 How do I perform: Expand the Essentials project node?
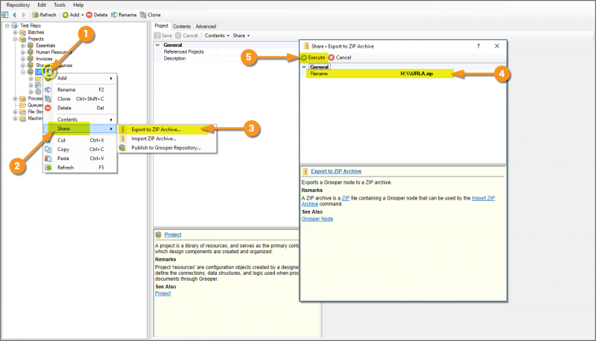(22, 46)
